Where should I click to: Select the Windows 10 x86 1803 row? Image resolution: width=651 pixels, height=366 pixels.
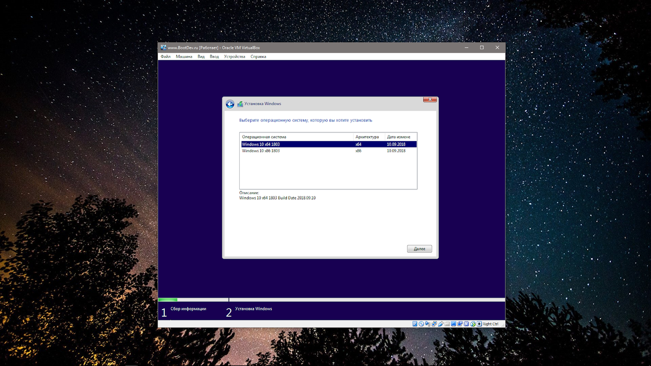coord(328,151)
